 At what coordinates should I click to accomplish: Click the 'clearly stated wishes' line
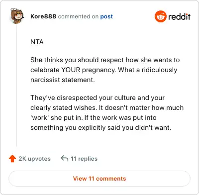[x=107, y=107]
